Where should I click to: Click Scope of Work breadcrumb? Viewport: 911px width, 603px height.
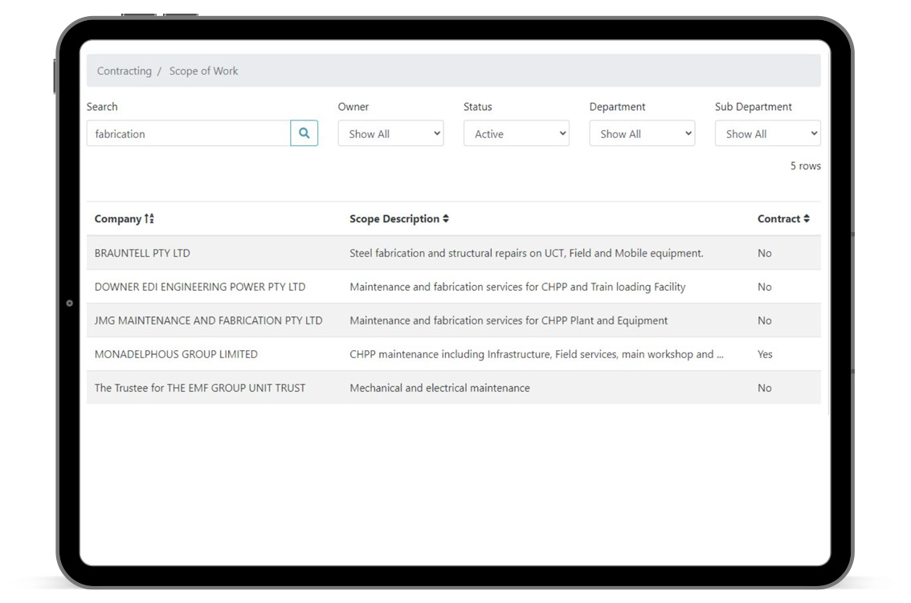(203, 71)
